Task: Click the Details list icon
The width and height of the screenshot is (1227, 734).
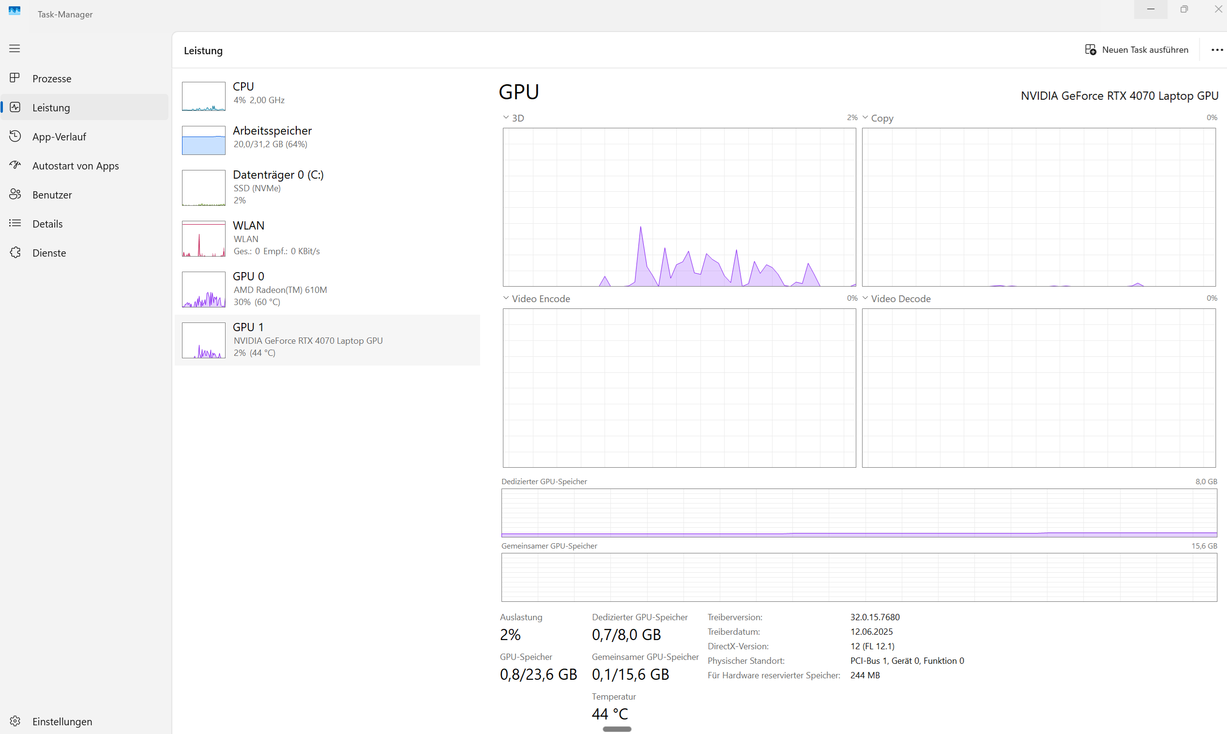Action: (x=15, y=224)
